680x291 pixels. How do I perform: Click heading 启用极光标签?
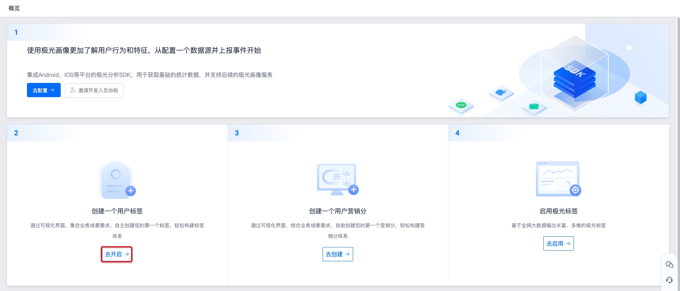coord(559,211)
